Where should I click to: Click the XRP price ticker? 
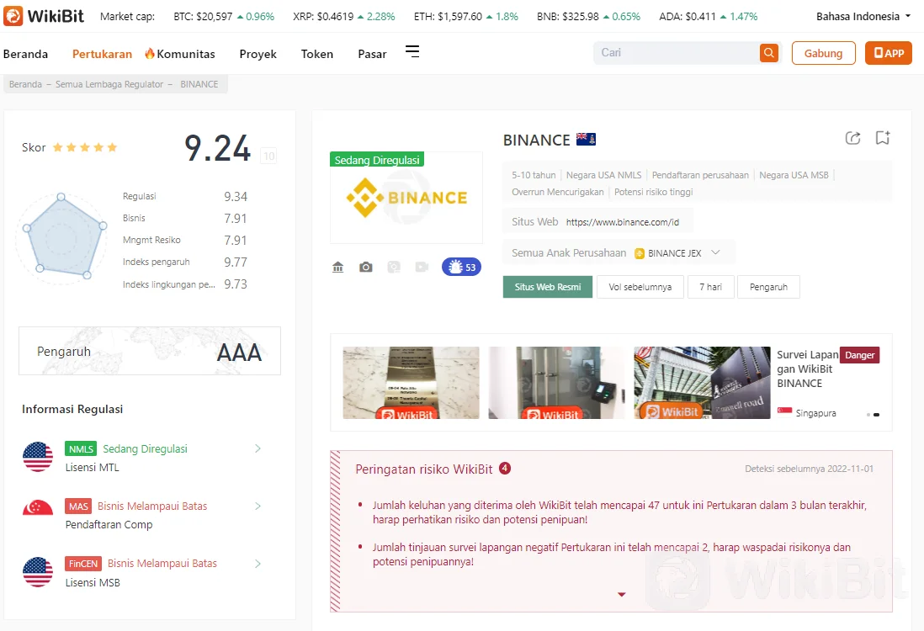pyautogui.click(x=344, y=17)
